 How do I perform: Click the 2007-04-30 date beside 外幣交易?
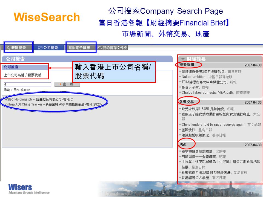coord(253,102)
